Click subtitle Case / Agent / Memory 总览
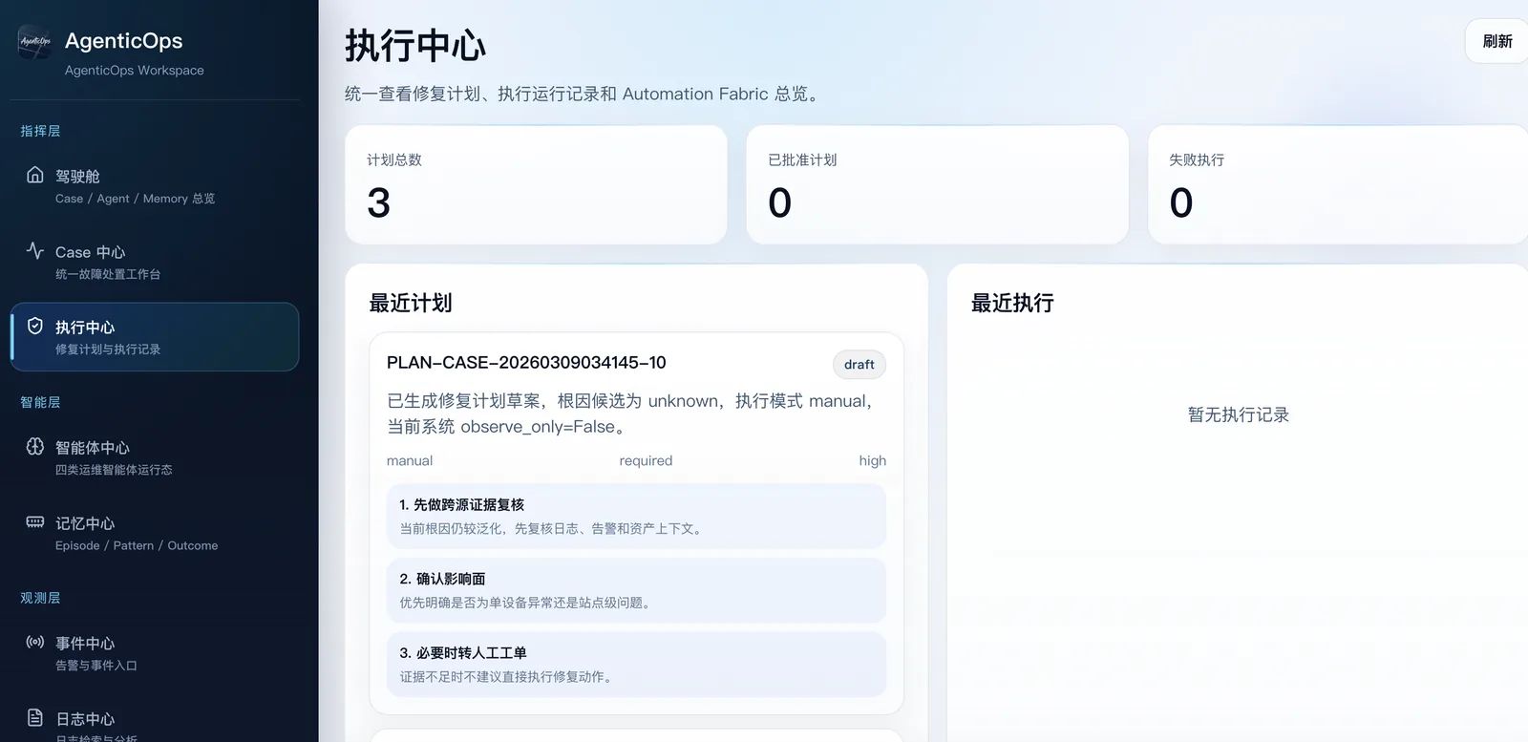1528x742 pixels. point(136,199)
